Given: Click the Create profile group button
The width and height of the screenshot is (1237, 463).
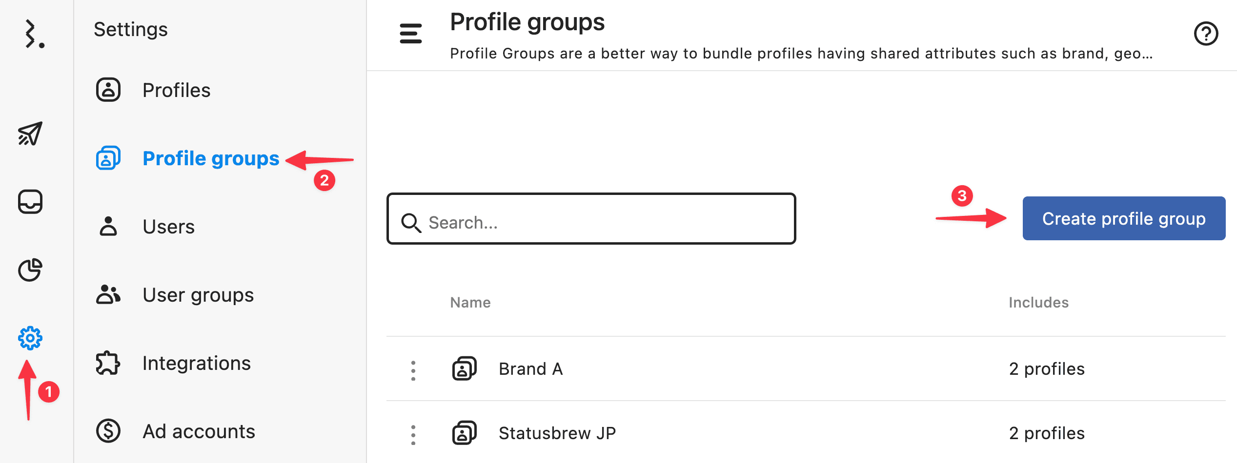Looking at the screenshot, I should [1123, 218].
